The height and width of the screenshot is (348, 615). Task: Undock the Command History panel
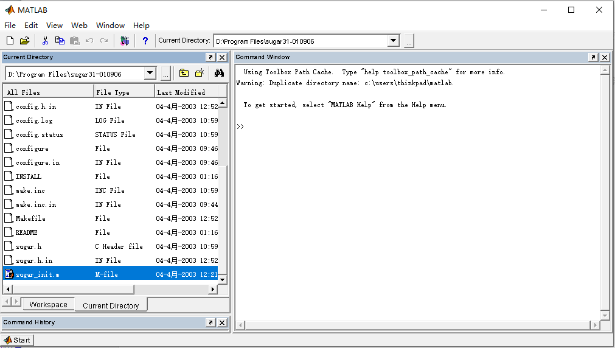210,322
